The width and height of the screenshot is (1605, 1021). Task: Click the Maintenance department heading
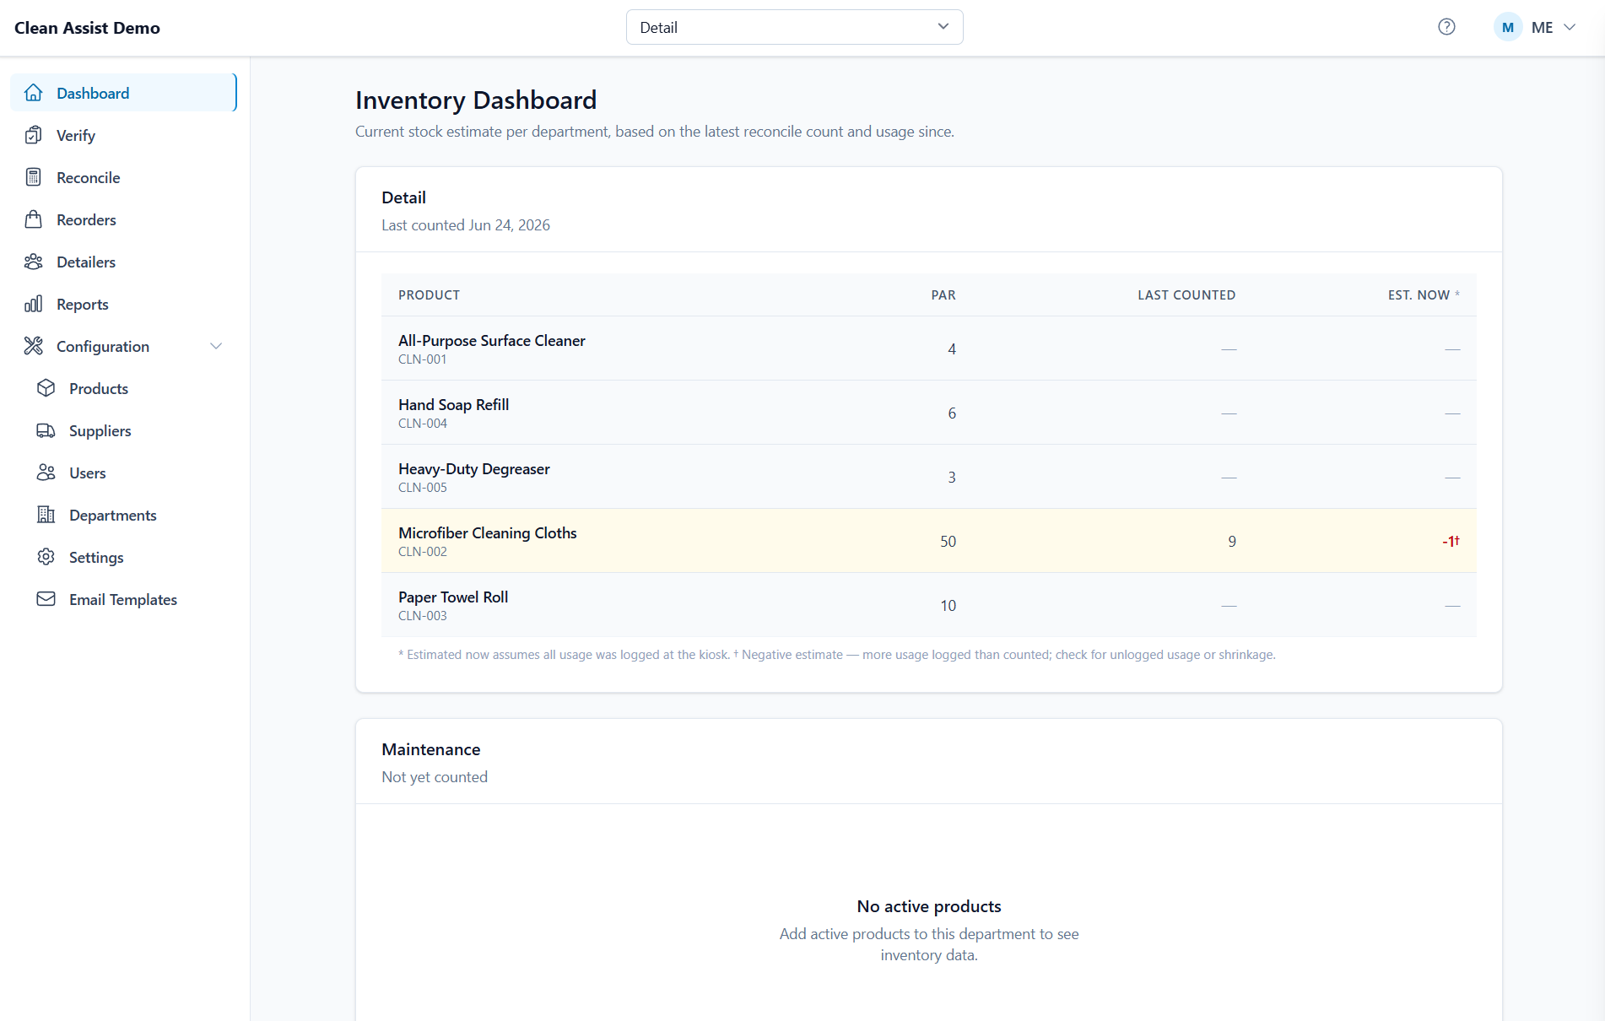click(430, 749)
